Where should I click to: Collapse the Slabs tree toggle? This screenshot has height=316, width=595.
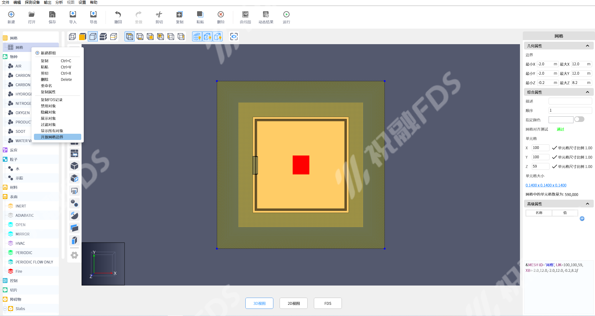[x=5, y=309]
